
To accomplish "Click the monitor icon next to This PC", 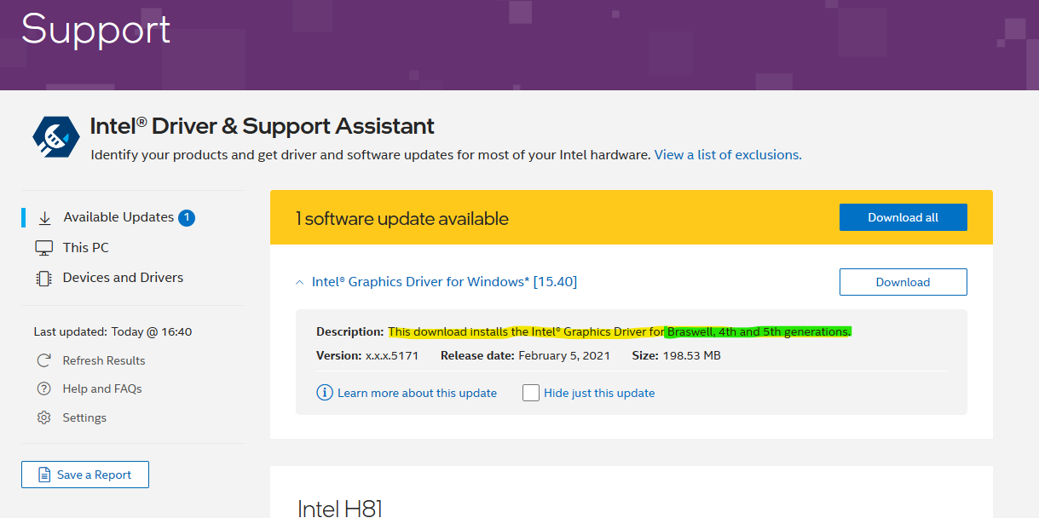I will (44, 247).
